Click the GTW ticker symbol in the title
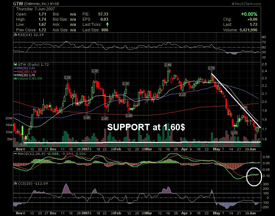 [18, 4]
